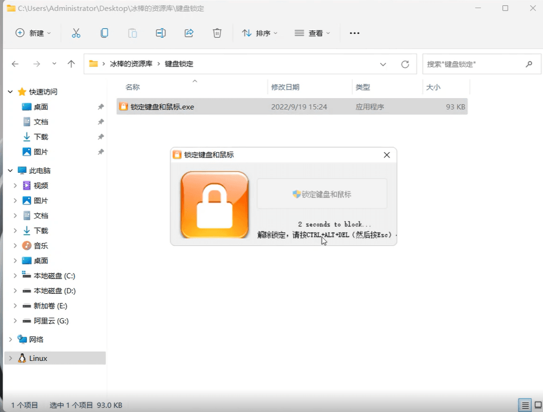
Task: Open the three-dots more options menu
Action: click(354, 33)
